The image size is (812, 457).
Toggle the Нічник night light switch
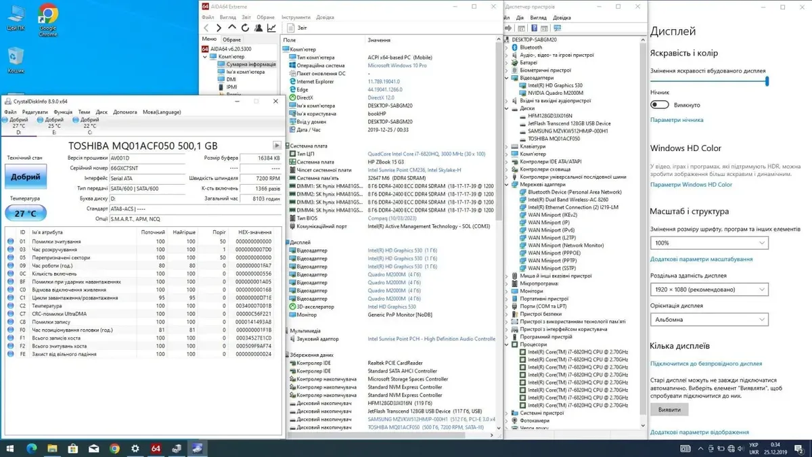pos(660,105)
